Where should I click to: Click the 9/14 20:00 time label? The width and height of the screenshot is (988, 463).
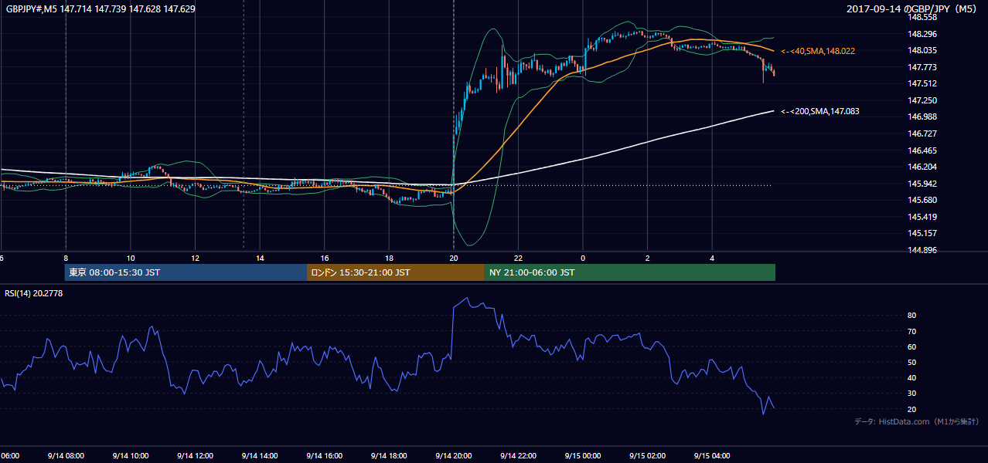click(x=454, y=455)
